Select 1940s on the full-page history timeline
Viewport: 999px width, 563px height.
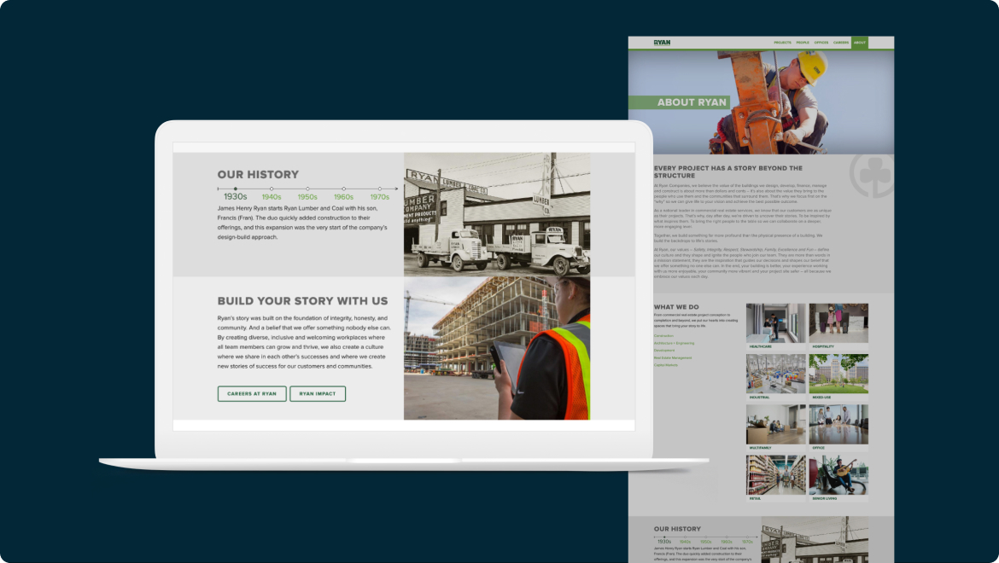685,542
